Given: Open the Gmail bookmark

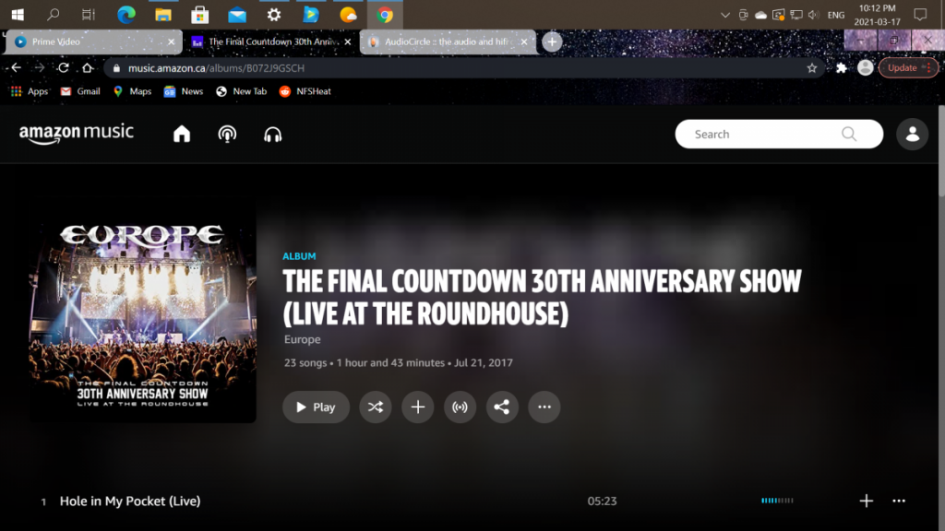Looking at the screenshot, I should [80, 91].
